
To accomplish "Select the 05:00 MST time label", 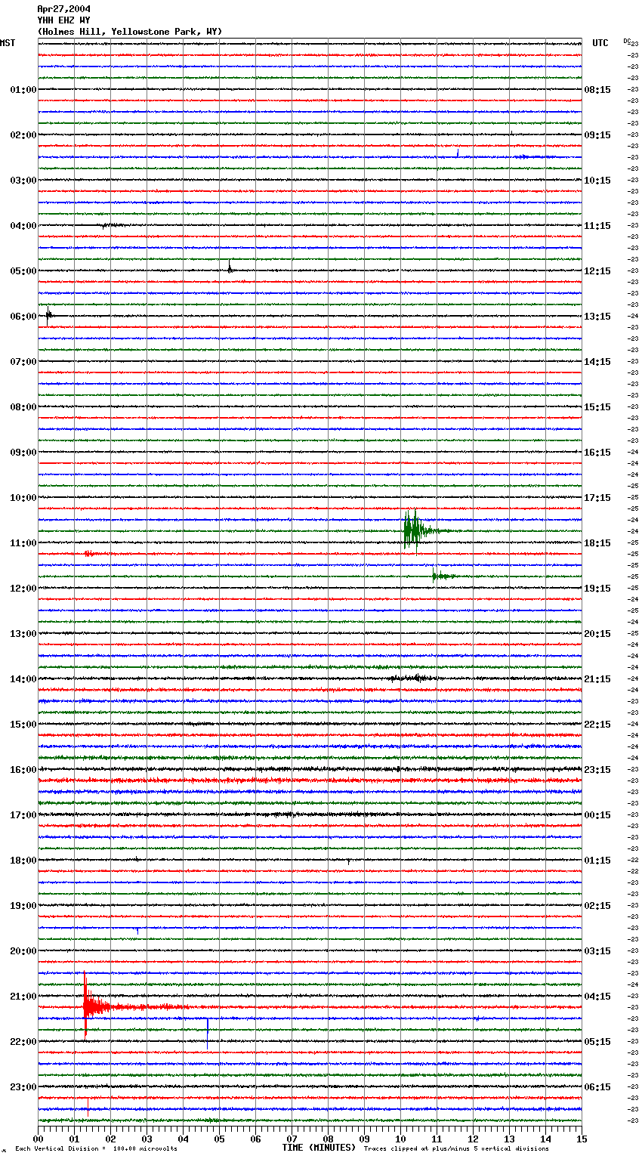I will click(23, 271).
